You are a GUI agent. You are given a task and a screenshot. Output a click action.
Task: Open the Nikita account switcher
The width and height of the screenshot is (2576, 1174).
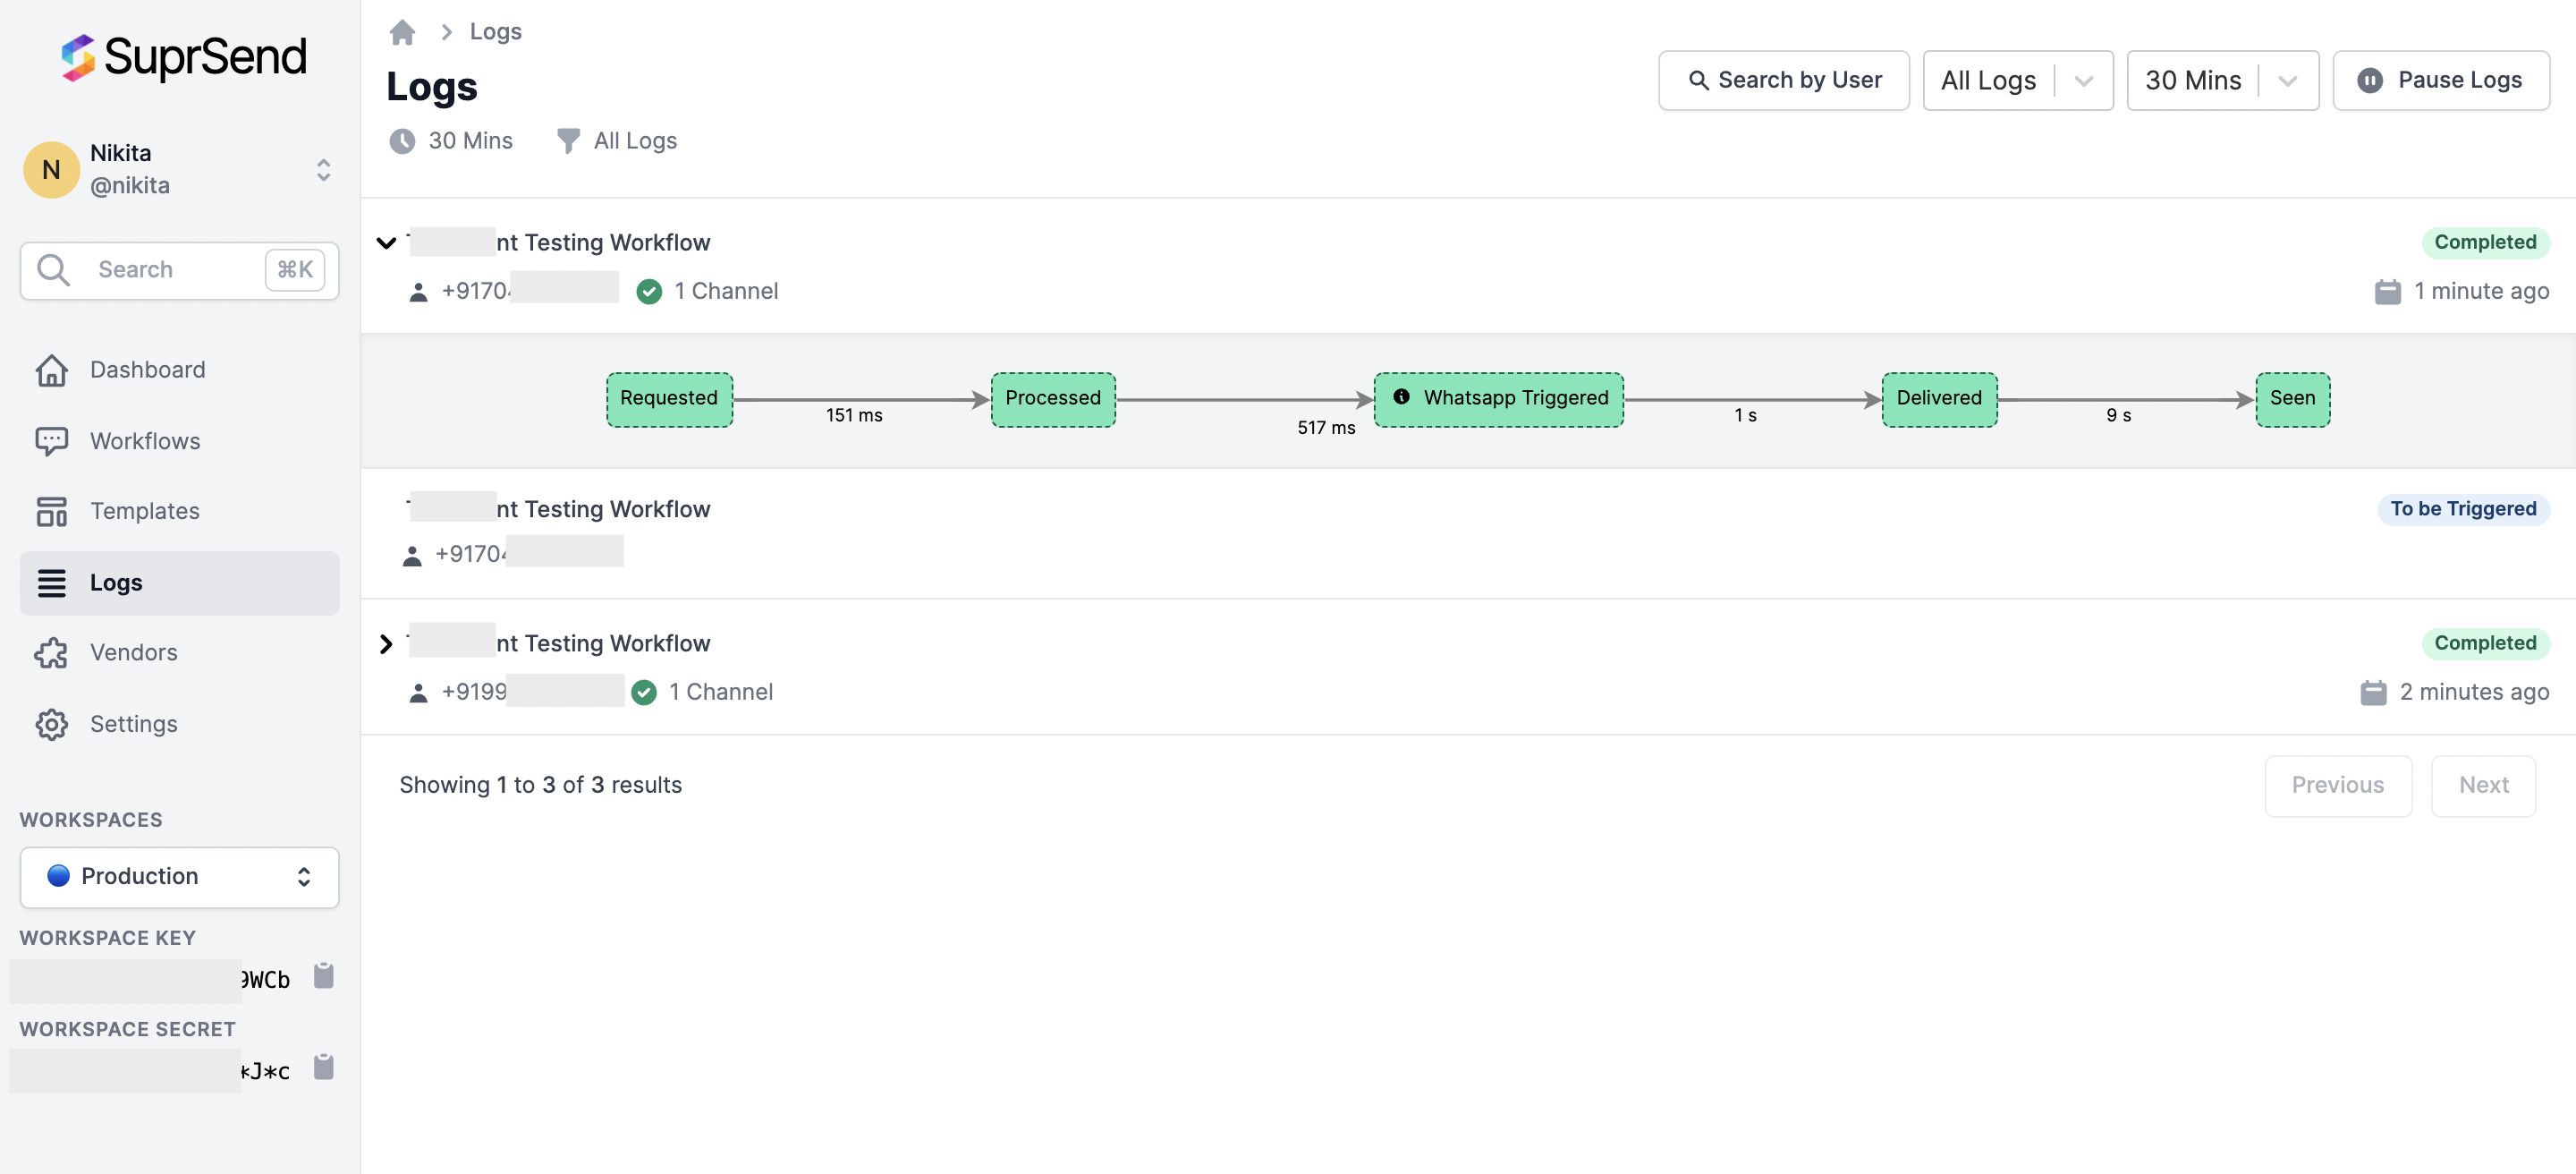[323, 170]
